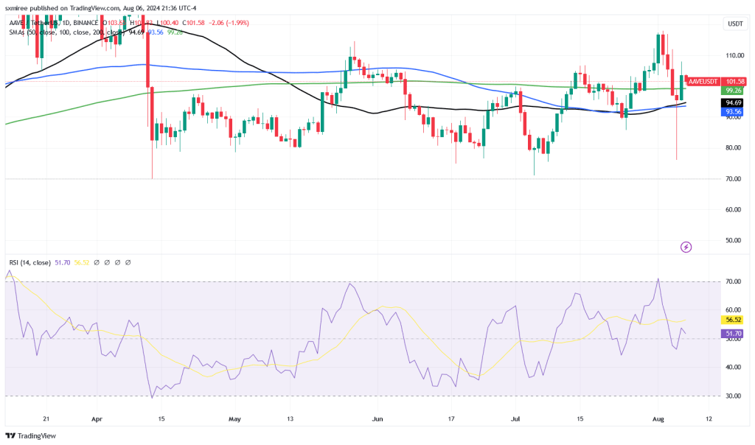The height and width of the screenshot is (445, 755).
Task: Open the RSI (14, close) indicator legend
Action: [x=29, y=262]
